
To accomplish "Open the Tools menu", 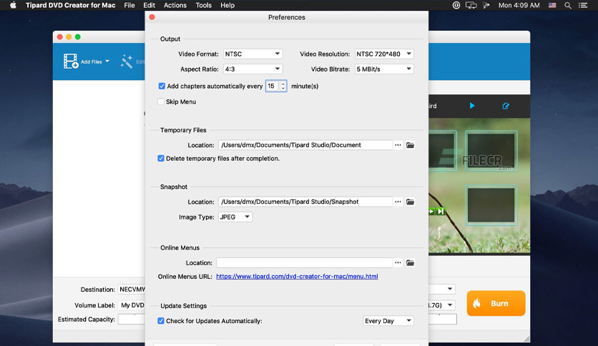I will pos(204,5).
